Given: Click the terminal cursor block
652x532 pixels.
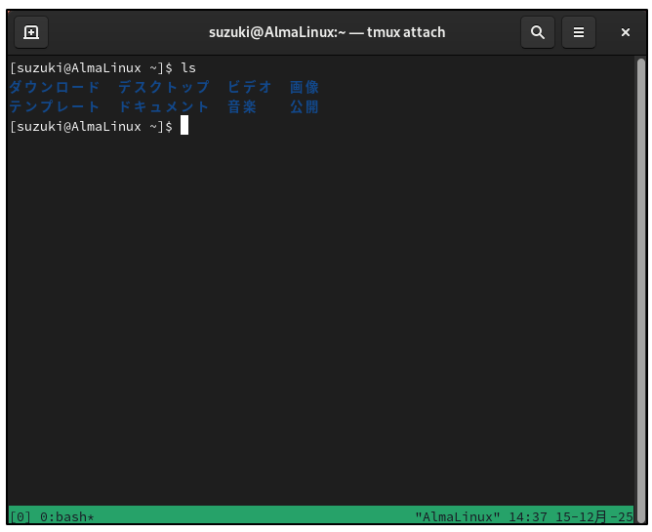Looking at the screenshot, I should pos(183,127).
